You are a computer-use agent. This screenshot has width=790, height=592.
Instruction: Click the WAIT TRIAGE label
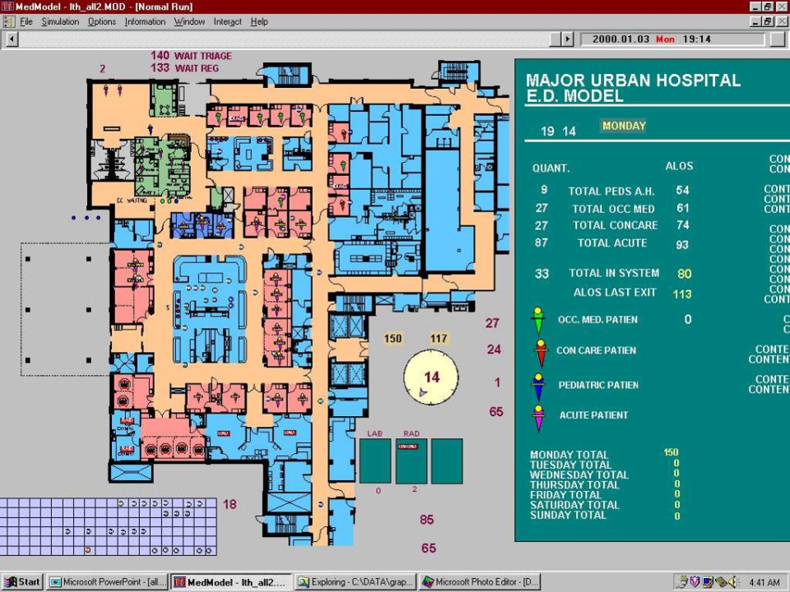point(203,56)
